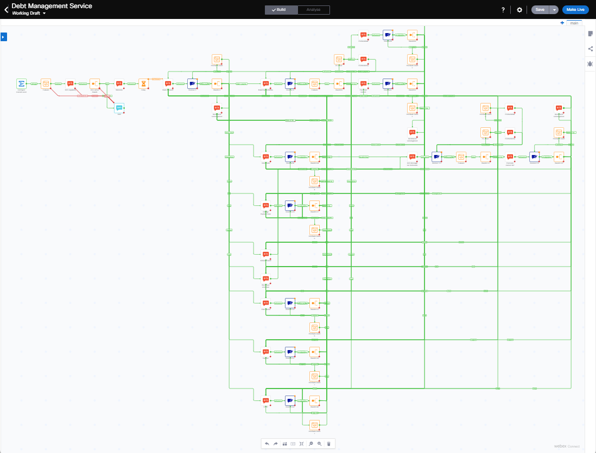
Task: Switch to Analyse mode
Action: (x=313, y=10)
